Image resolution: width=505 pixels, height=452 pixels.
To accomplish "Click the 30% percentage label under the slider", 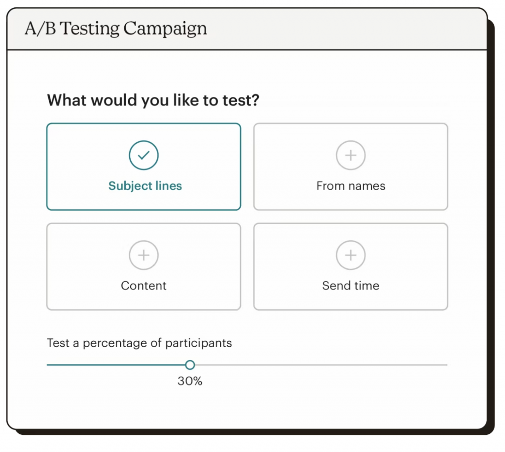I will click(x=189, y=381).
